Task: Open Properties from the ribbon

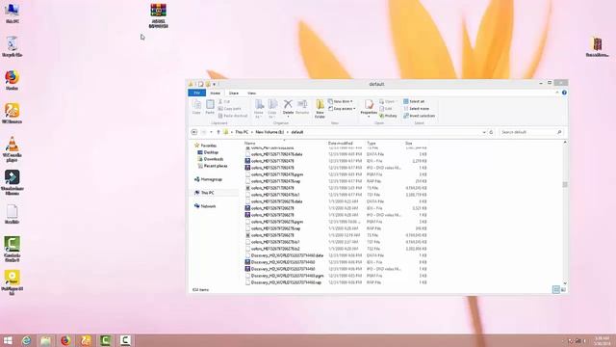Action: coord(369,107)
